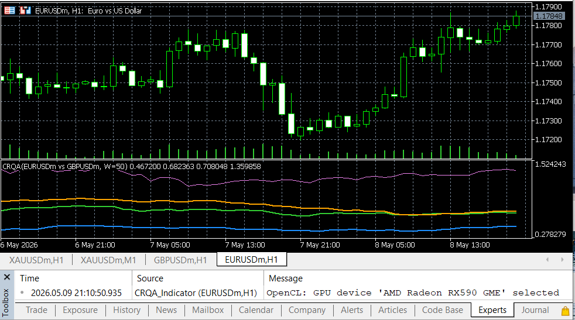575x320 pixels.
Task: Click the 8 May 05:00 time axis label
Action: (395, 245)
